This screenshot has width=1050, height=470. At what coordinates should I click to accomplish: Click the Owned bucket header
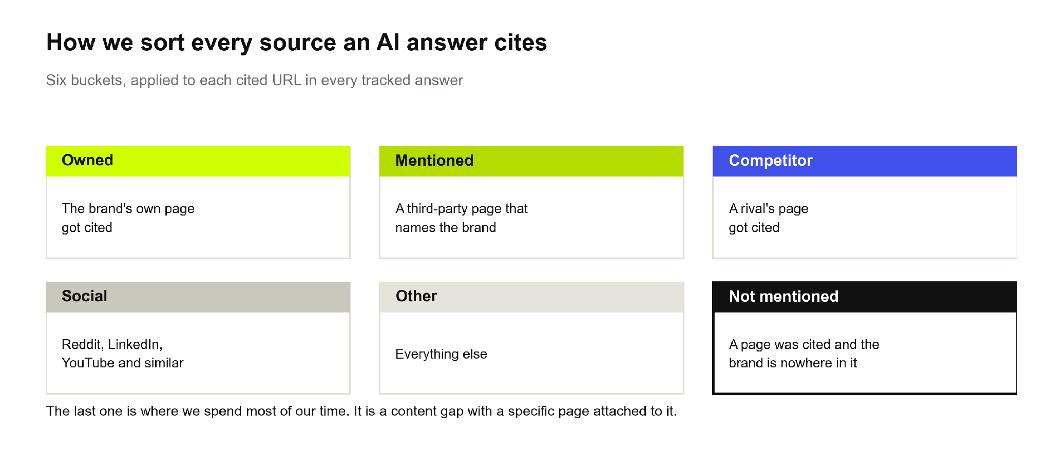click(198, 161)
